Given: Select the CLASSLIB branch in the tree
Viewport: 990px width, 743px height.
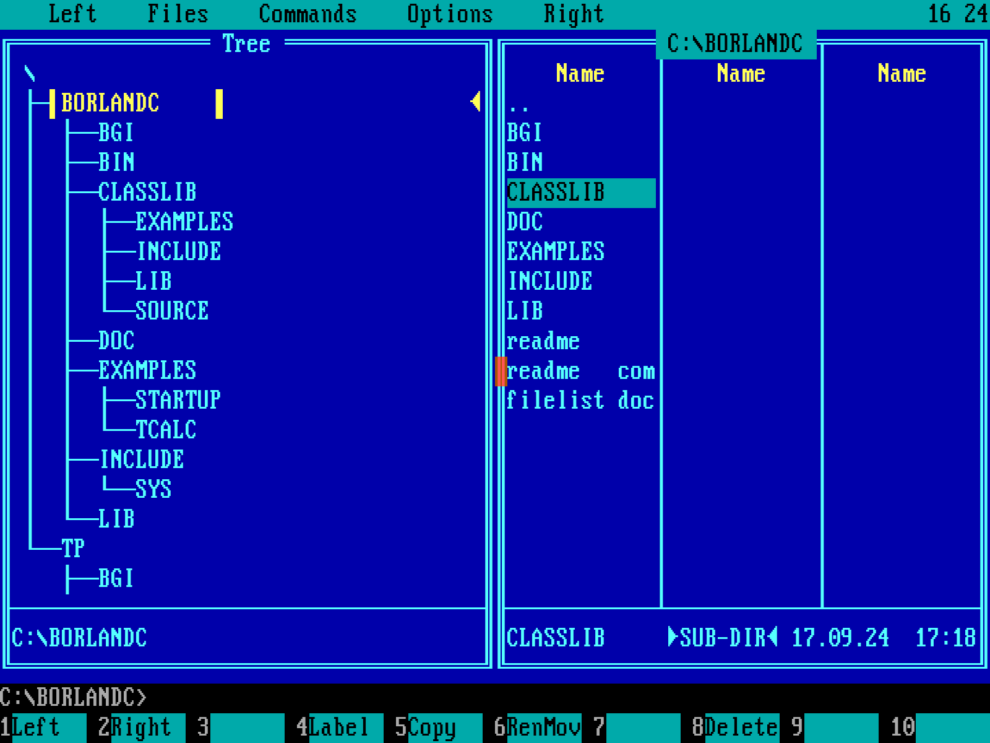Looking at the screenshot, I should [148, 193].
